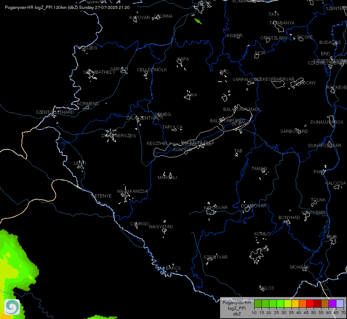
Task: Click the DOMBÓVÁR town label
Action: (254, 206)
